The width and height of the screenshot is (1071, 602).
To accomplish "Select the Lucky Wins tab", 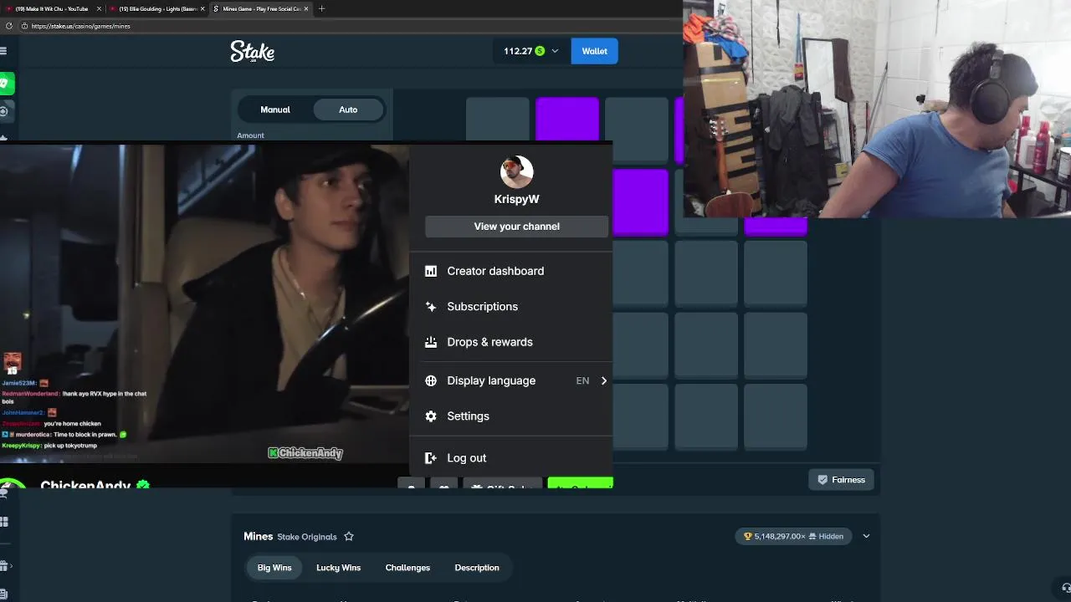I will tap(338, 568).
